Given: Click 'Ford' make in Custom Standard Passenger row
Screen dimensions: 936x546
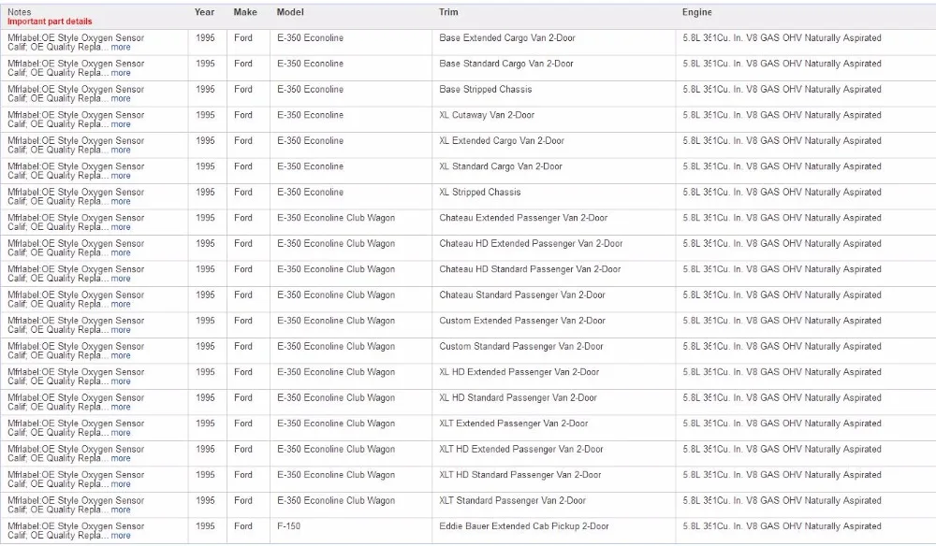Looking at the screenshot, I should pyautogui.click(x=243, y=346).
